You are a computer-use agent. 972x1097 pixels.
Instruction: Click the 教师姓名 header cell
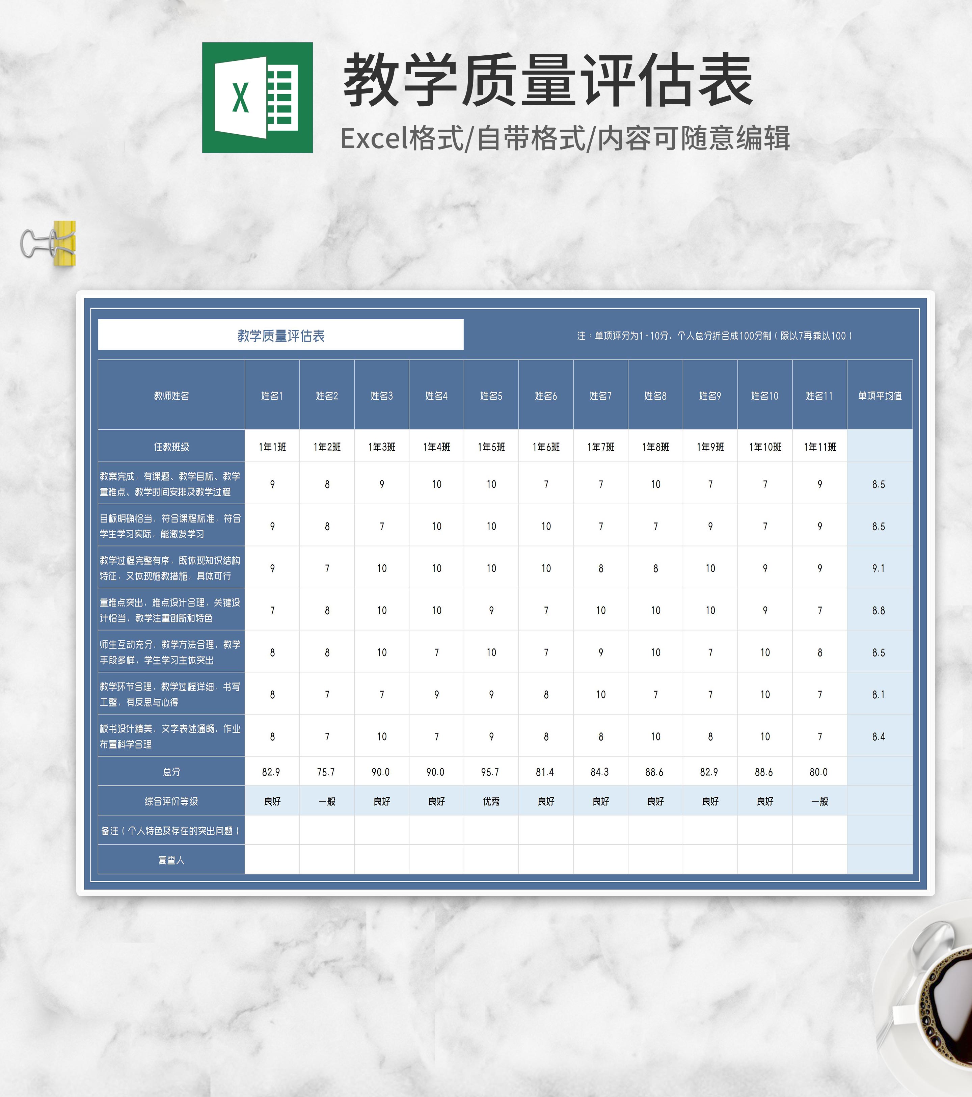[x=171, y=396]
